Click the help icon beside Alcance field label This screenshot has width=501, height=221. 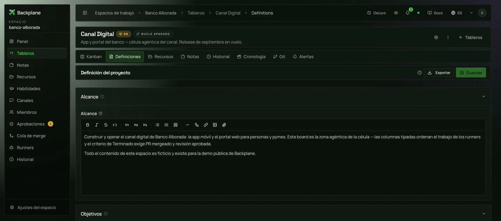(101, 113)
